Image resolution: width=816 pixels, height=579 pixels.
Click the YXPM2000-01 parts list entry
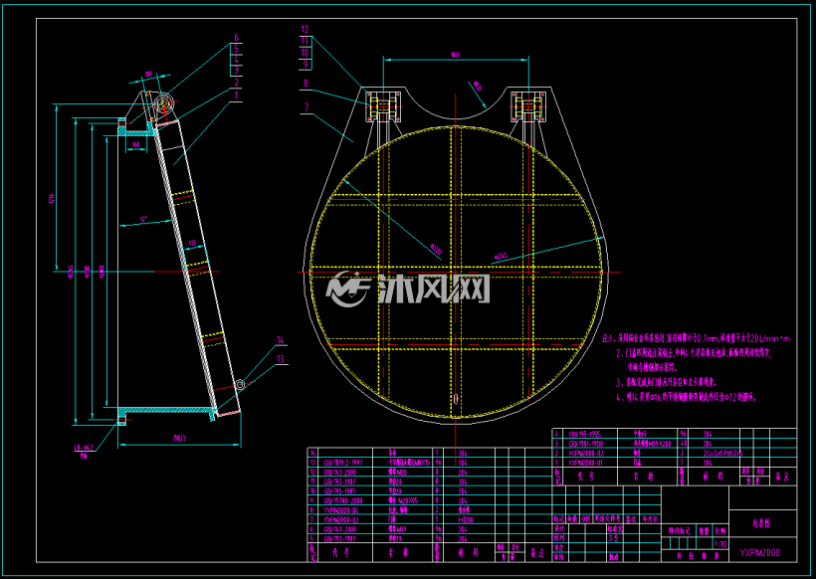[586, 462]
